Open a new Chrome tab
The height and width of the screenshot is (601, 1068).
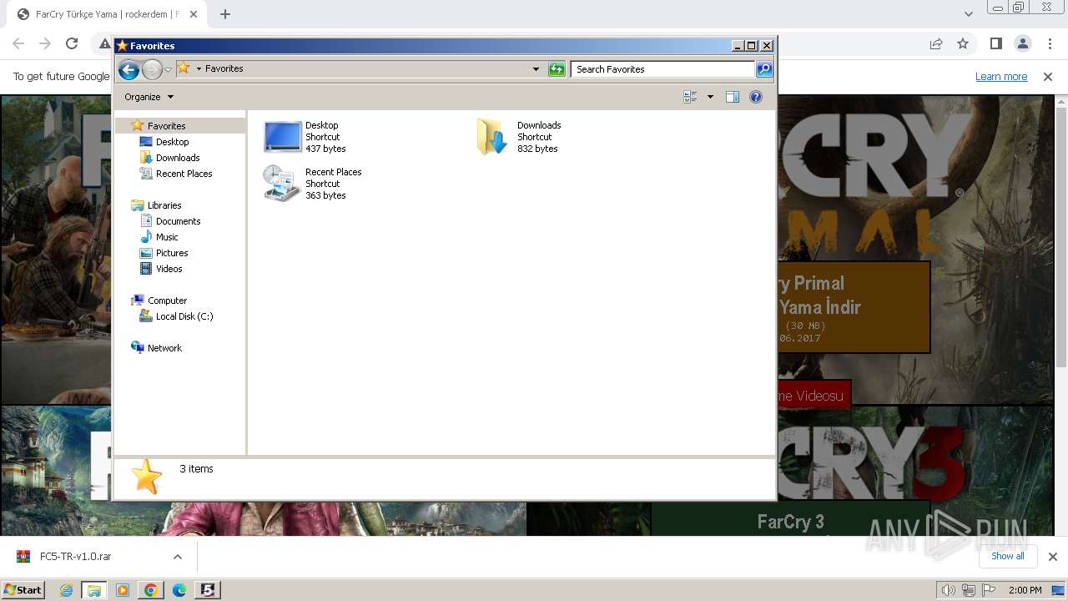pos(224,14)
